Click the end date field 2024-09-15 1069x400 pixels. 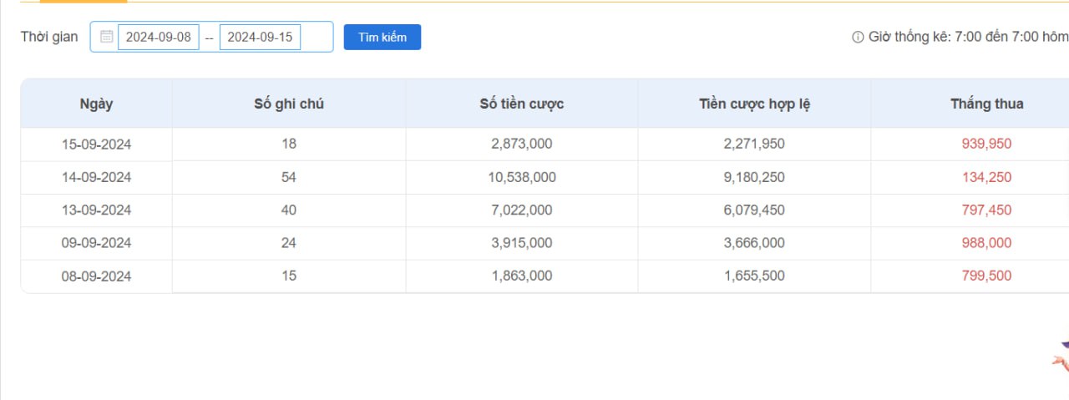(260, 37)
